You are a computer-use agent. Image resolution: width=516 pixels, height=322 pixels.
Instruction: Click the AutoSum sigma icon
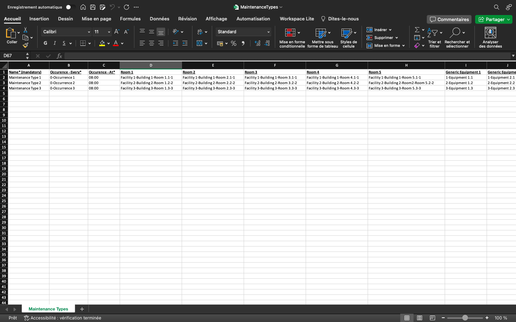[x=417, y=30]
